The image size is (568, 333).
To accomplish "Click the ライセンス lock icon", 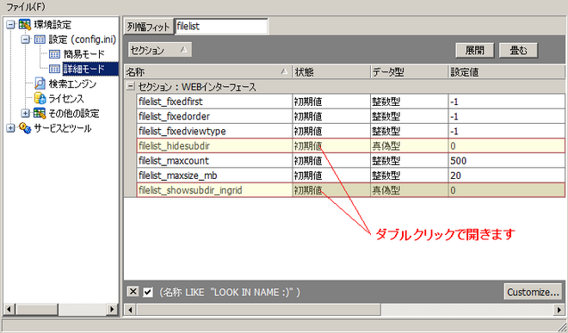I will pyautogui.click(x=40, y=99).
